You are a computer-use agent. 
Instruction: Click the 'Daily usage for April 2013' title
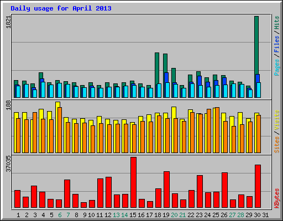(61, 8)
